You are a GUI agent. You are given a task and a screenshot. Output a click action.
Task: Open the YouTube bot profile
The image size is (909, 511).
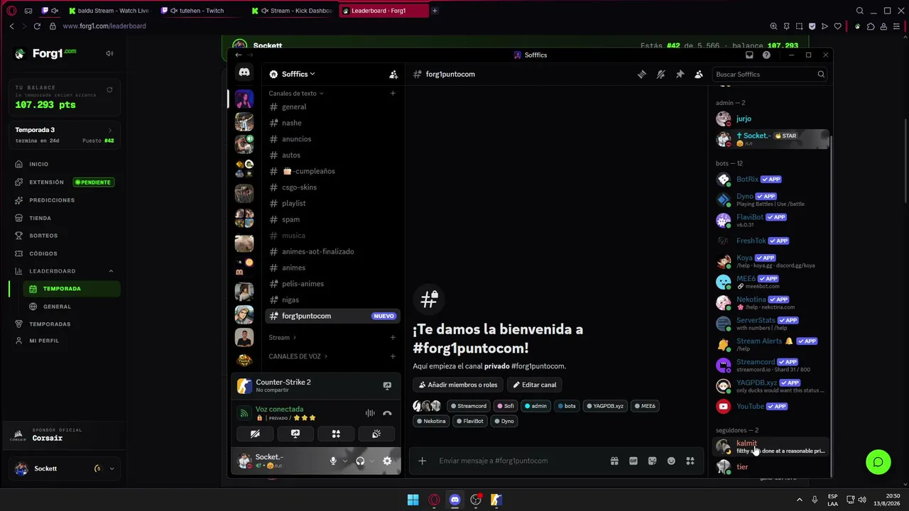771,406
